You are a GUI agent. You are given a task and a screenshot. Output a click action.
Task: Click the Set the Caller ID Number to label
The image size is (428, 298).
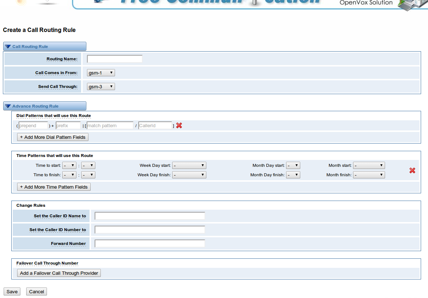coord(58,230)
